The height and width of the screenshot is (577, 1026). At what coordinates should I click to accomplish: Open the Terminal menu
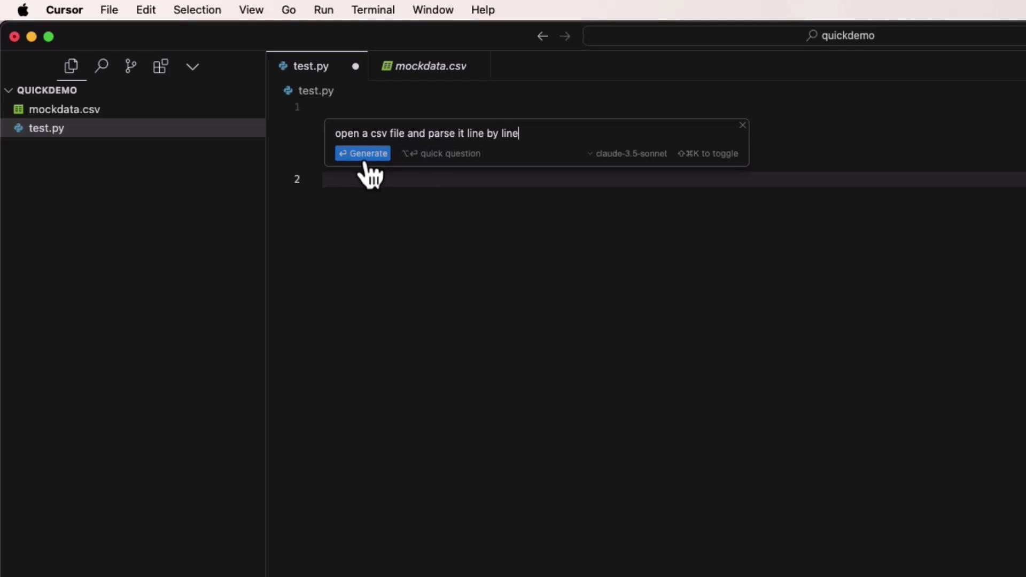coord(372,10)
